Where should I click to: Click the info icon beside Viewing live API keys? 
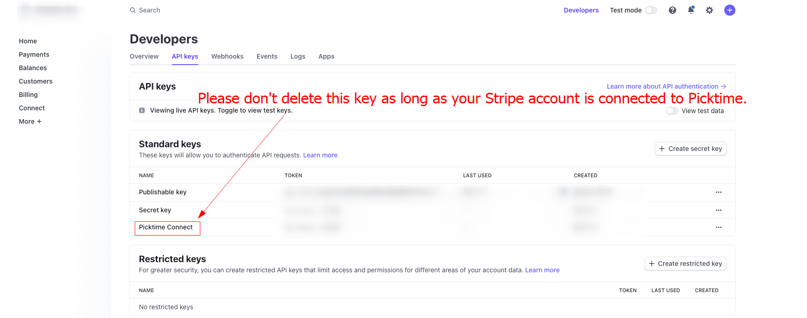(142, 110)
